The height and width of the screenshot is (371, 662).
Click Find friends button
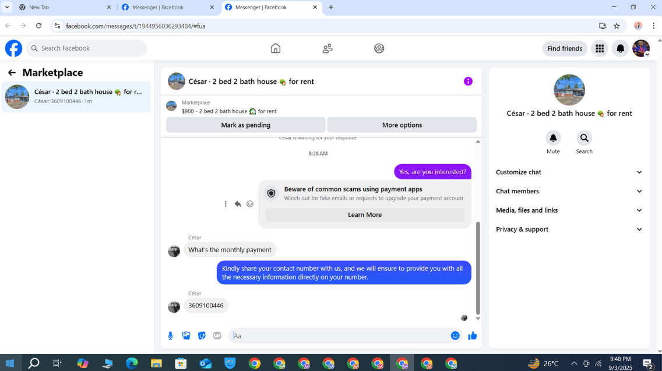565,48
